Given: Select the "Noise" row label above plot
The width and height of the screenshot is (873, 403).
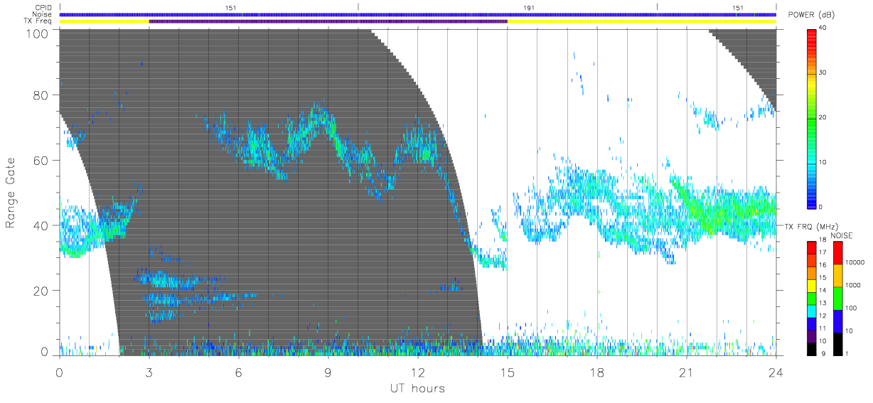Looking at the screenshot, I should point(43,15).
